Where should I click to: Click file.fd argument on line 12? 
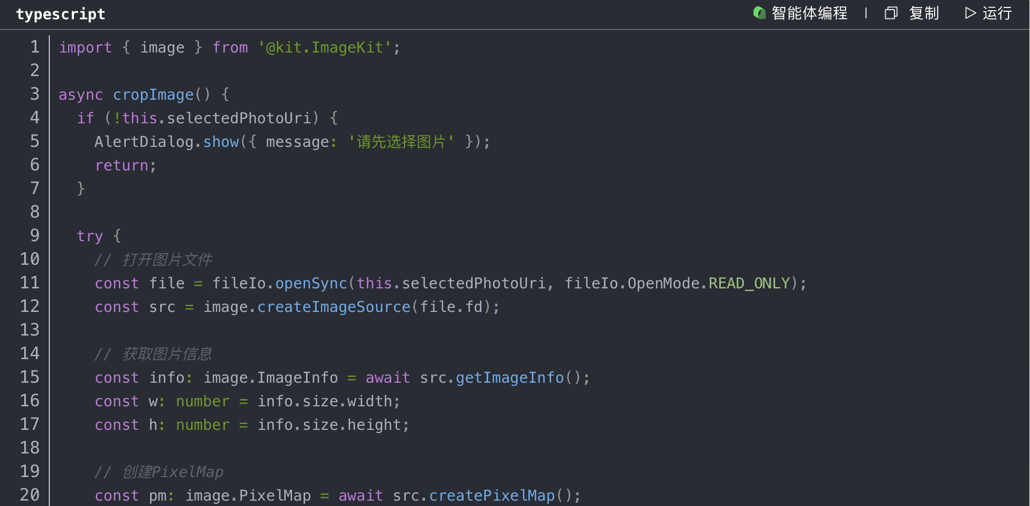coord(451,307)
